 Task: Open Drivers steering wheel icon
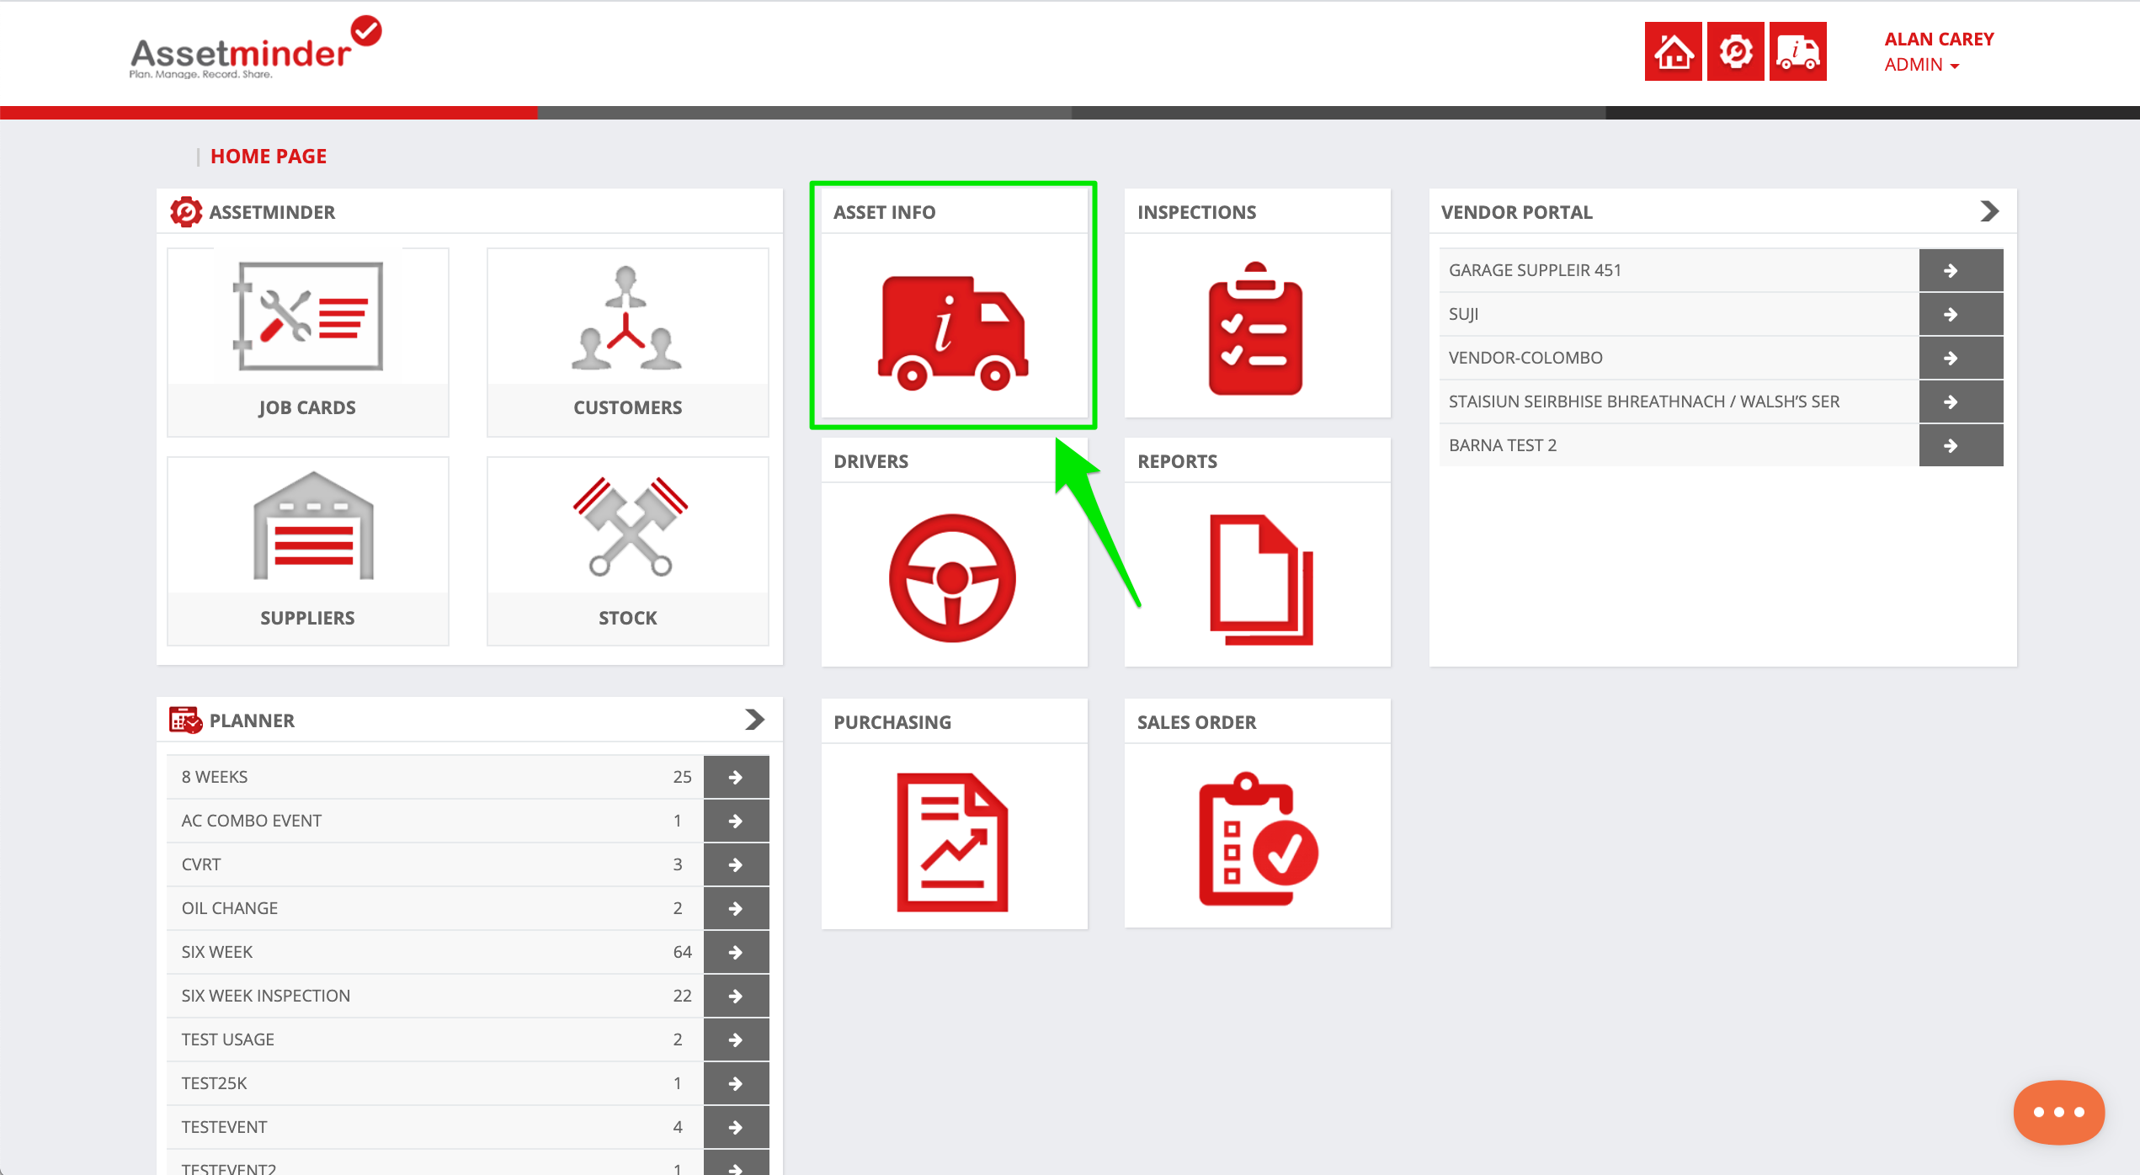click(952, 578)
